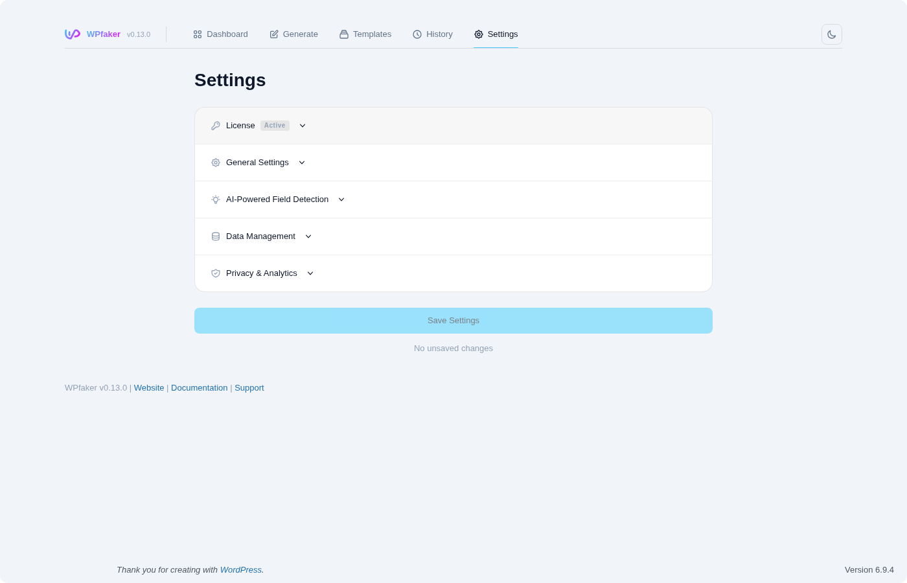Click the WPfaker logo icon
This screenshot has width=907, height=583.
(x=72, y=34)
